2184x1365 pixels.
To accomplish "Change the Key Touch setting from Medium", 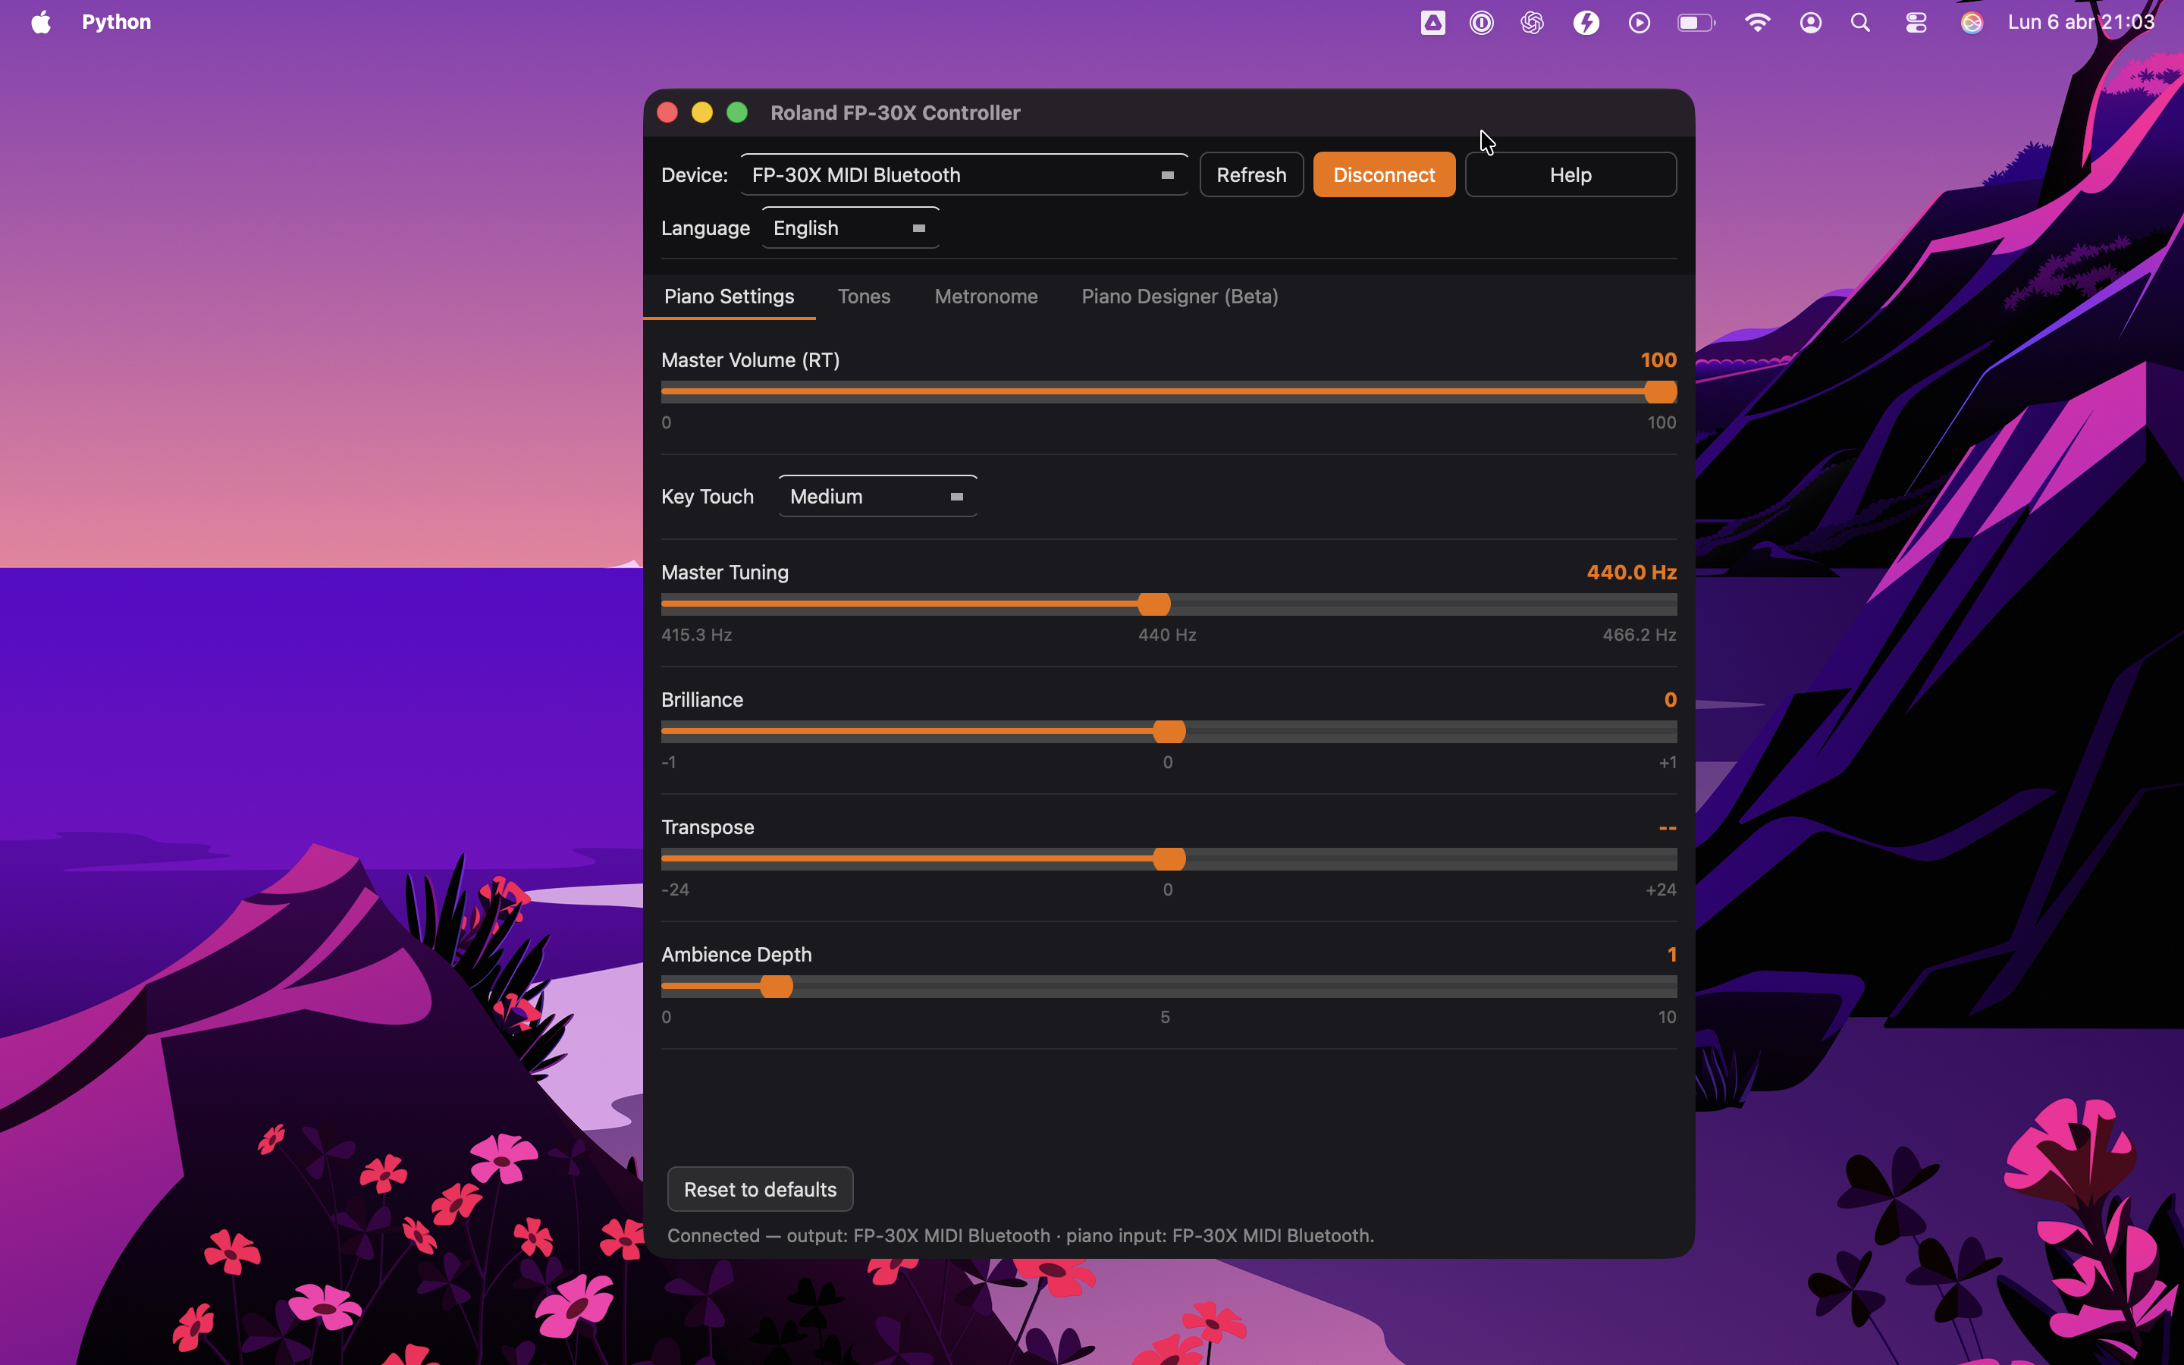I will (x=877, y=496).
